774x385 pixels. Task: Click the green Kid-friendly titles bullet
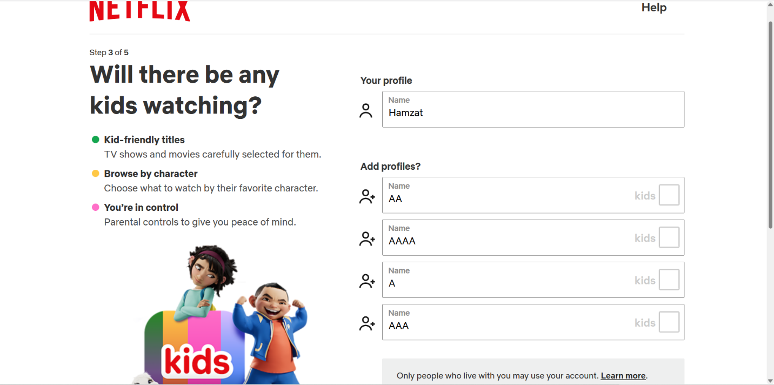96,140
